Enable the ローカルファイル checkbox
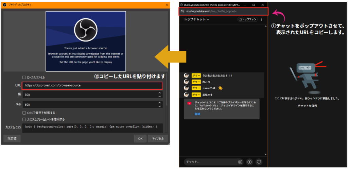Image resolution: width=348 pixels, height=170 pixels. (x=24, y=78)
